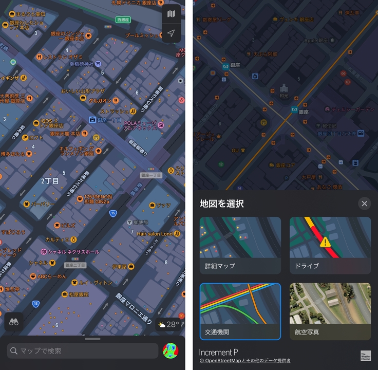Tap the マップで検索 search field
Viewport: 378px width, 370px height.
pyautogui.click(x=83, y=350)
